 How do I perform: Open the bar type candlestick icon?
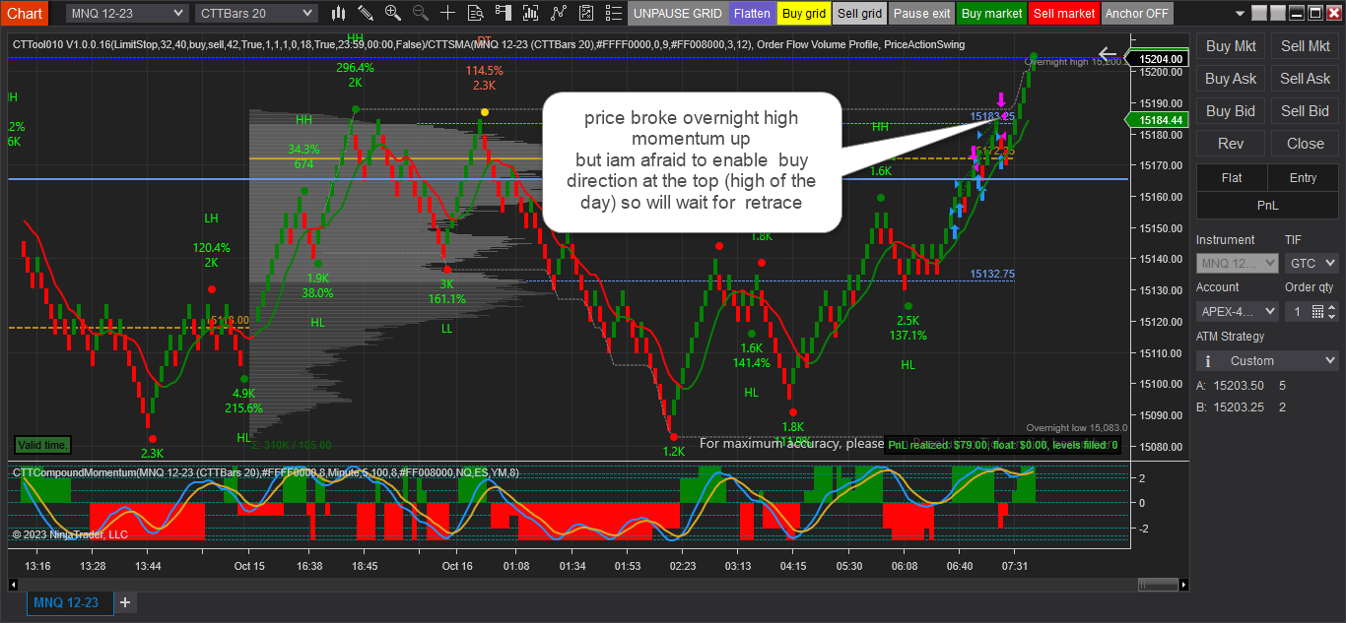coord(338,14)
